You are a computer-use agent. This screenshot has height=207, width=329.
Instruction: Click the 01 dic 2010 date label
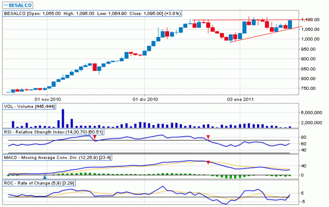tap(145, 99)
